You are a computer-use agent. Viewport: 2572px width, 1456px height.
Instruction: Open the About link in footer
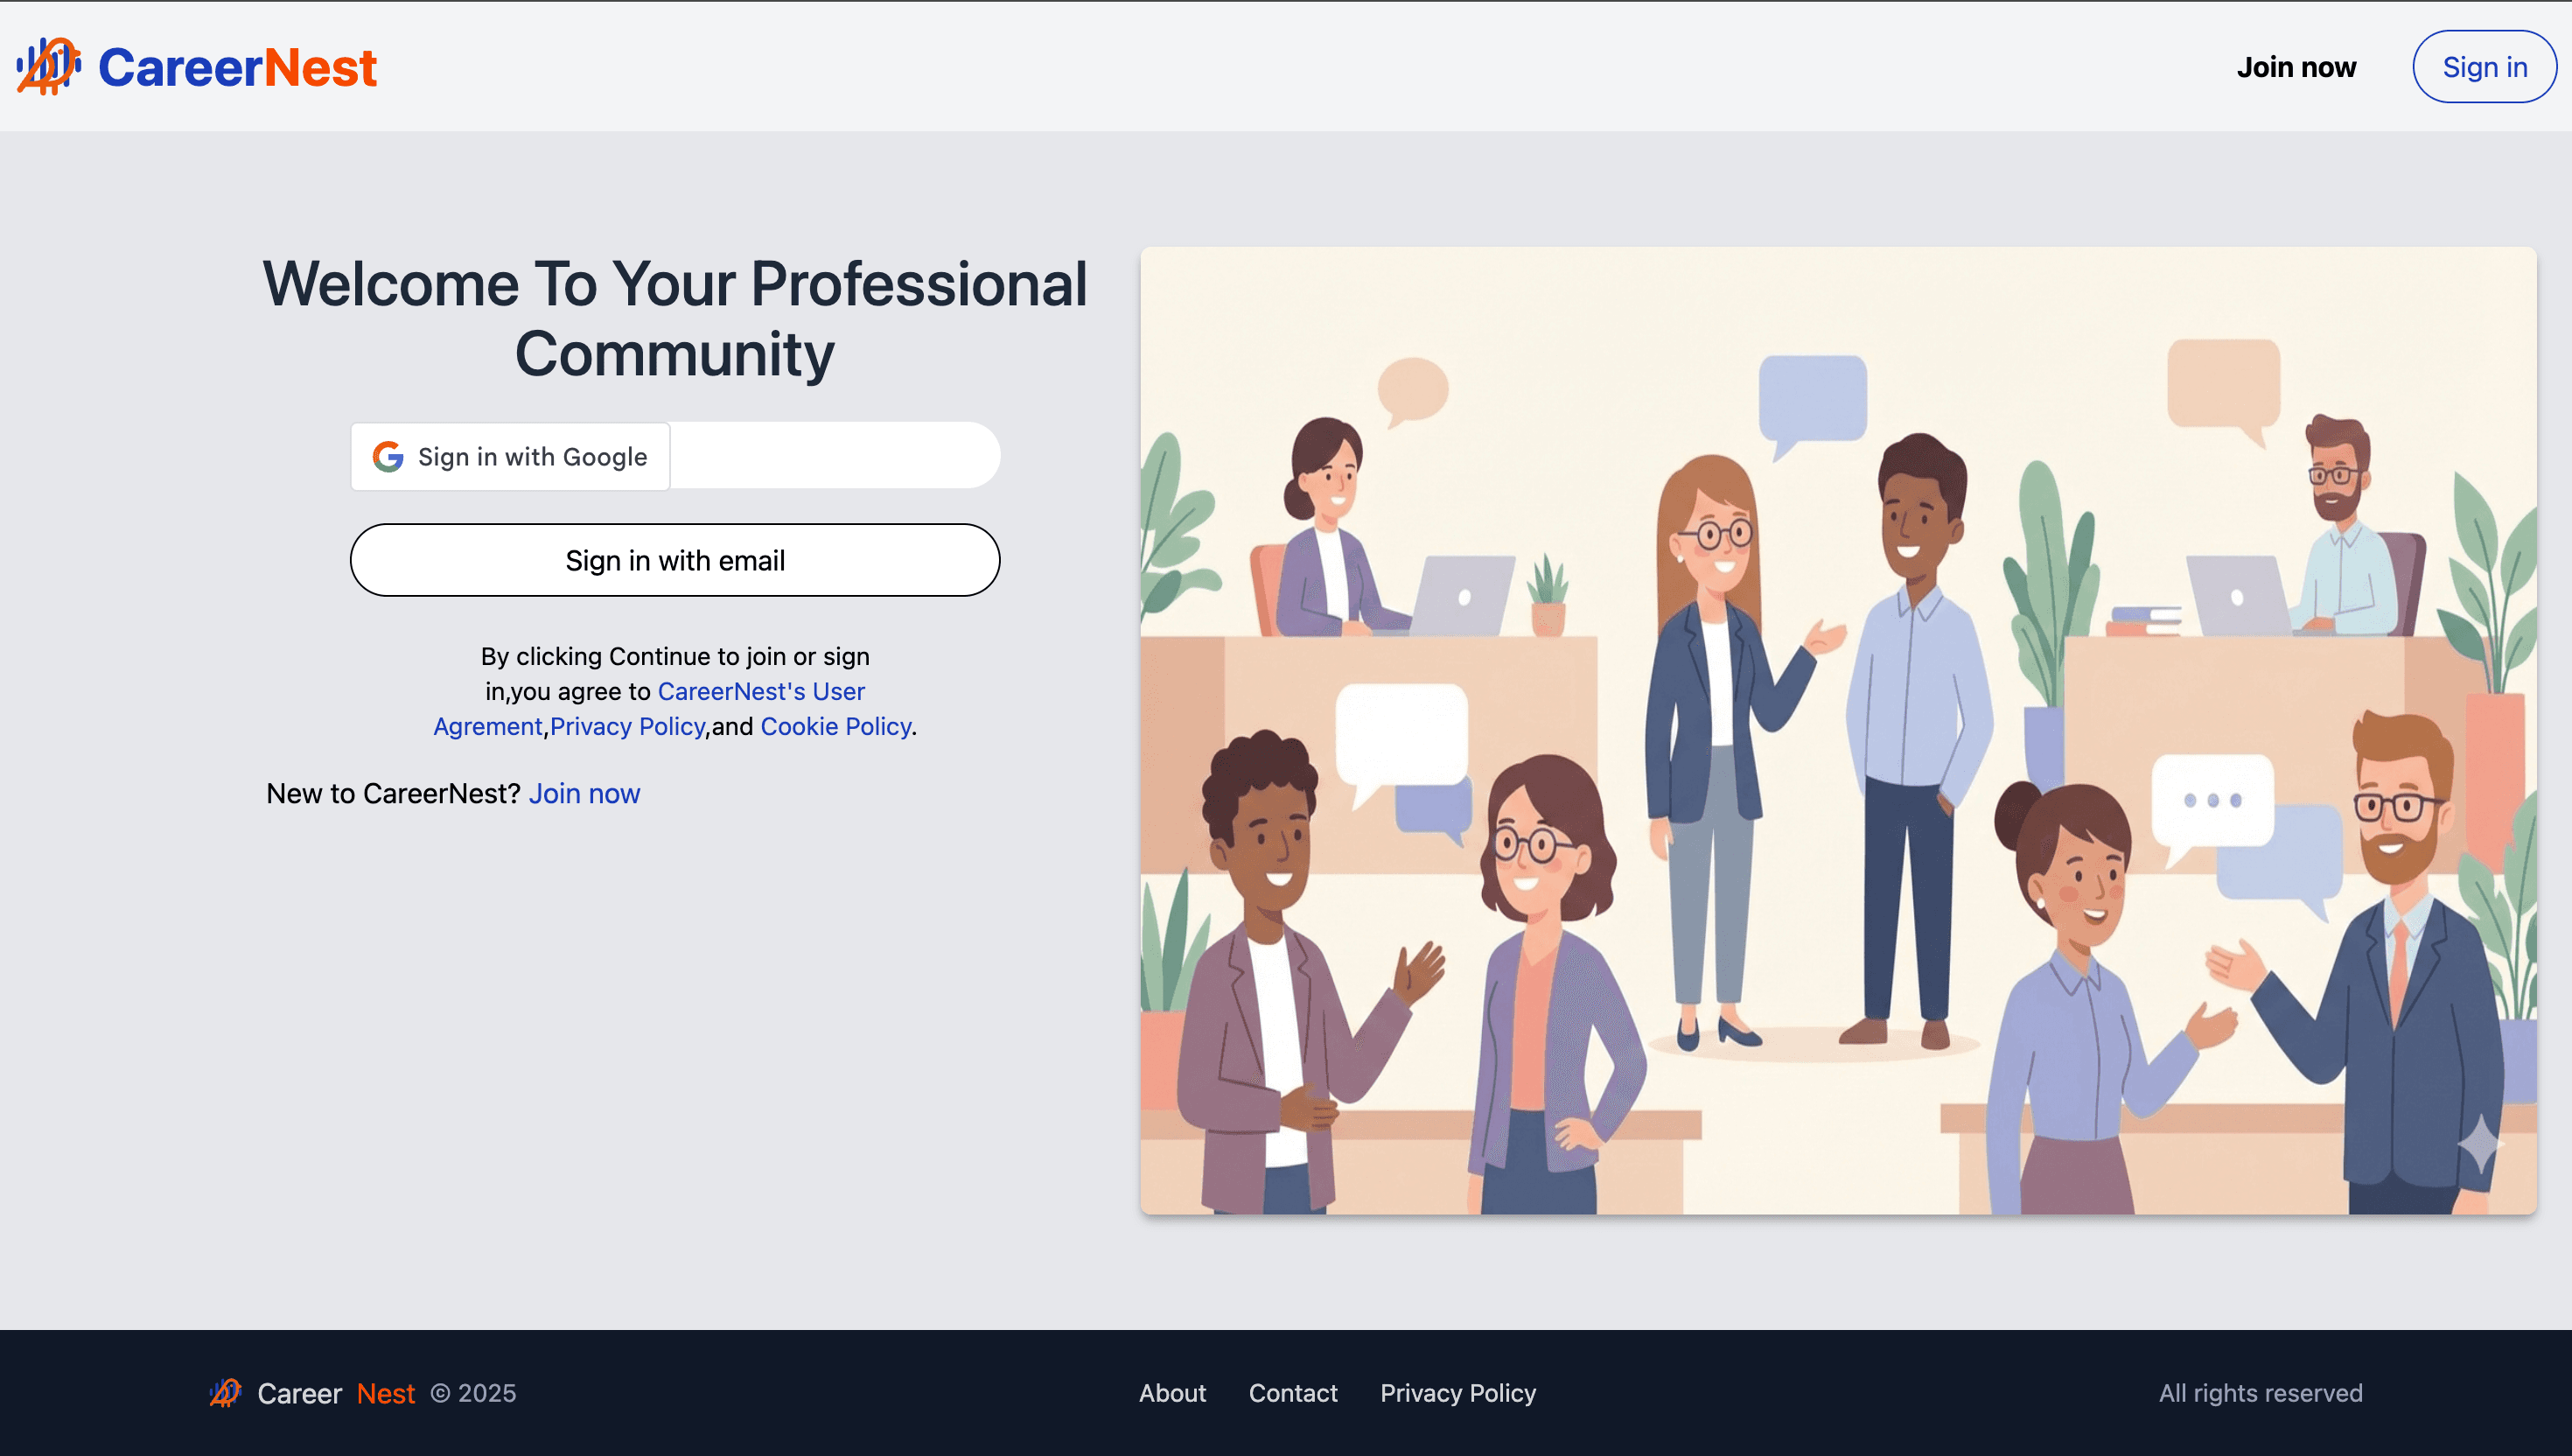pos(1172,1393)
